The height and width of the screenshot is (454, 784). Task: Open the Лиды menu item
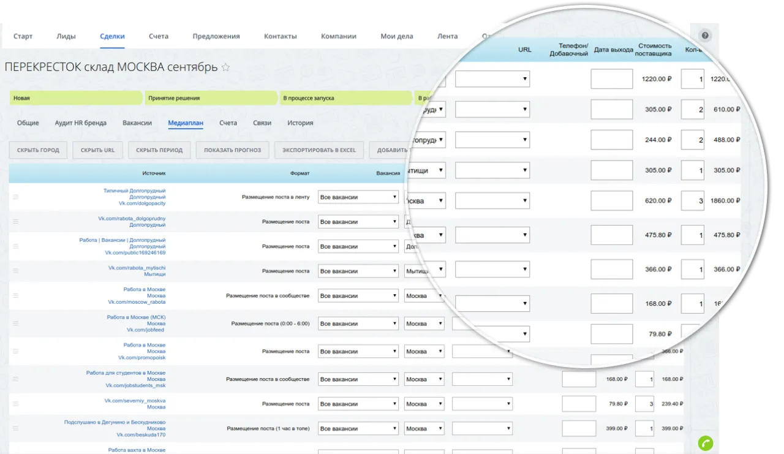tap(66, 36)
